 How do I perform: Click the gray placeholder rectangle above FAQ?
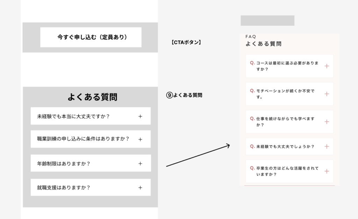267,21
